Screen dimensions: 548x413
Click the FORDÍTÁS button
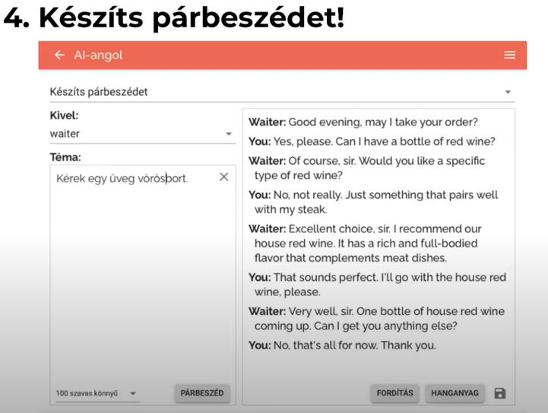click(x=395, y=393)
